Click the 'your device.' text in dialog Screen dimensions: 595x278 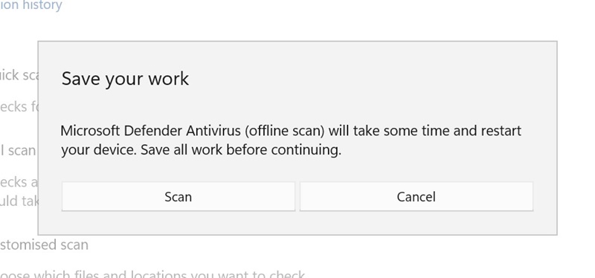click(x=99, y=150)
